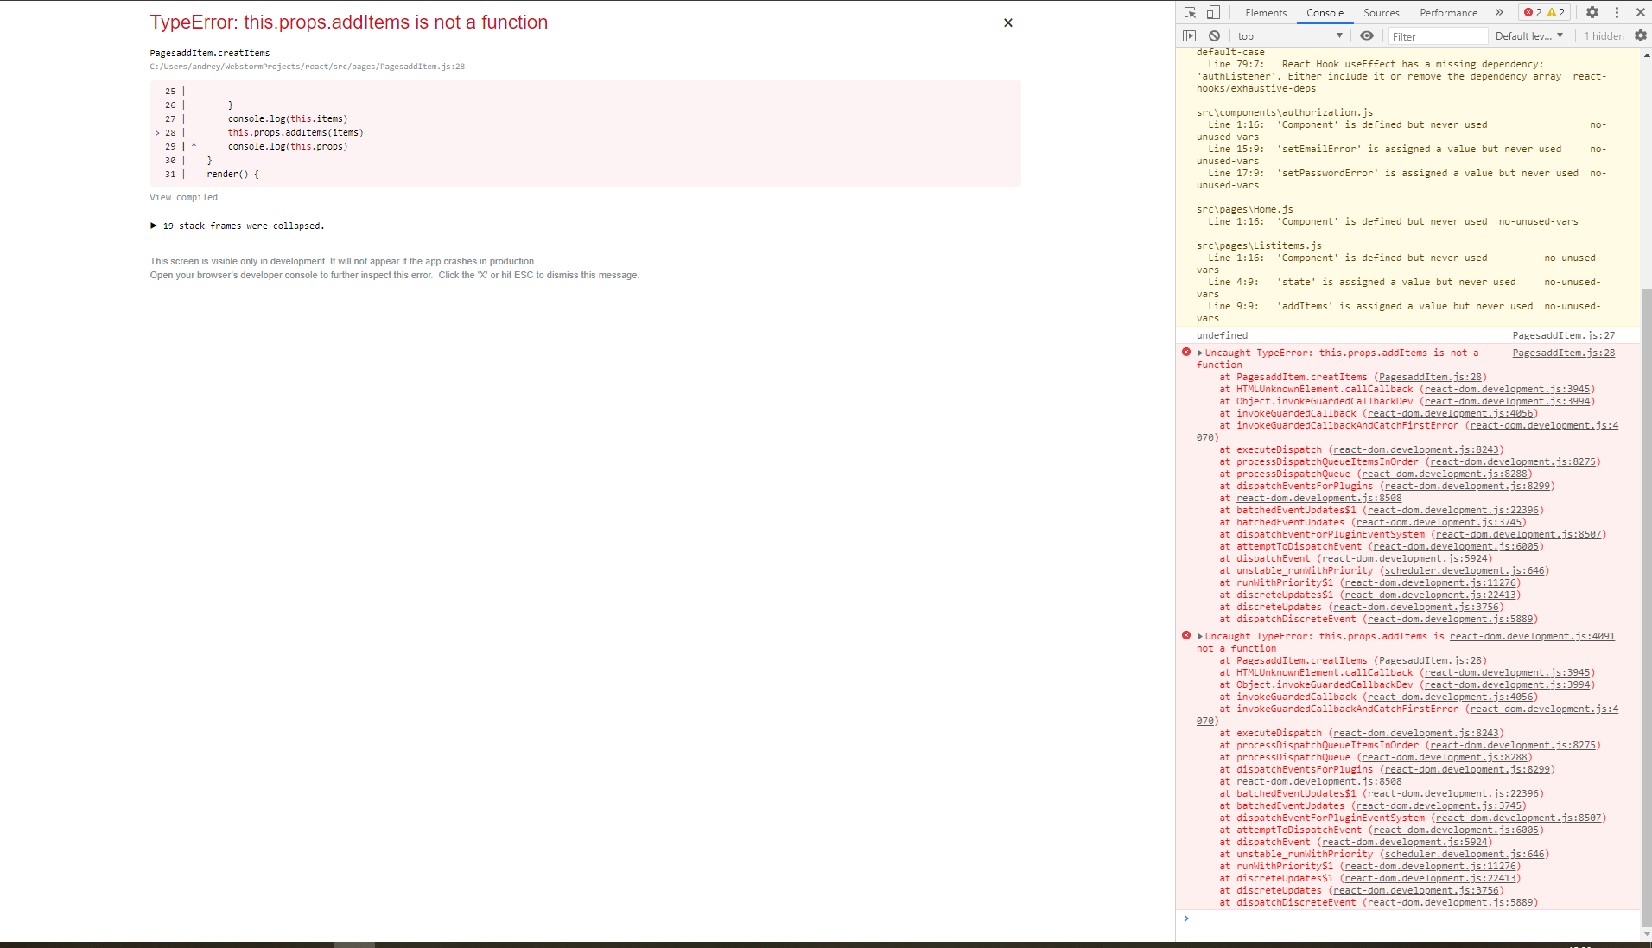This screenshot has height=948, width=1652.
Task: Open react-dom.development.js:4091 source link
Action: click(1532, 636)
